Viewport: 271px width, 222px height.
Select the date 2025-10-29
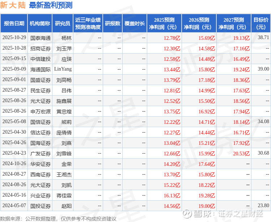click(14, 38)
